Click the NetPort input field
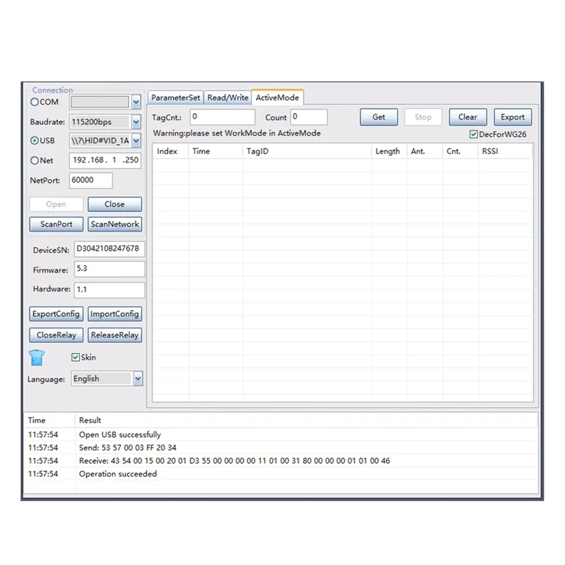The height and width of the screenshot is (565, 565). [91, 180]
